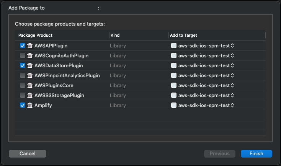Click the Library kind cell for AWSCognitoAuthPlugin
281x166 pixels.
pos(118,56)
